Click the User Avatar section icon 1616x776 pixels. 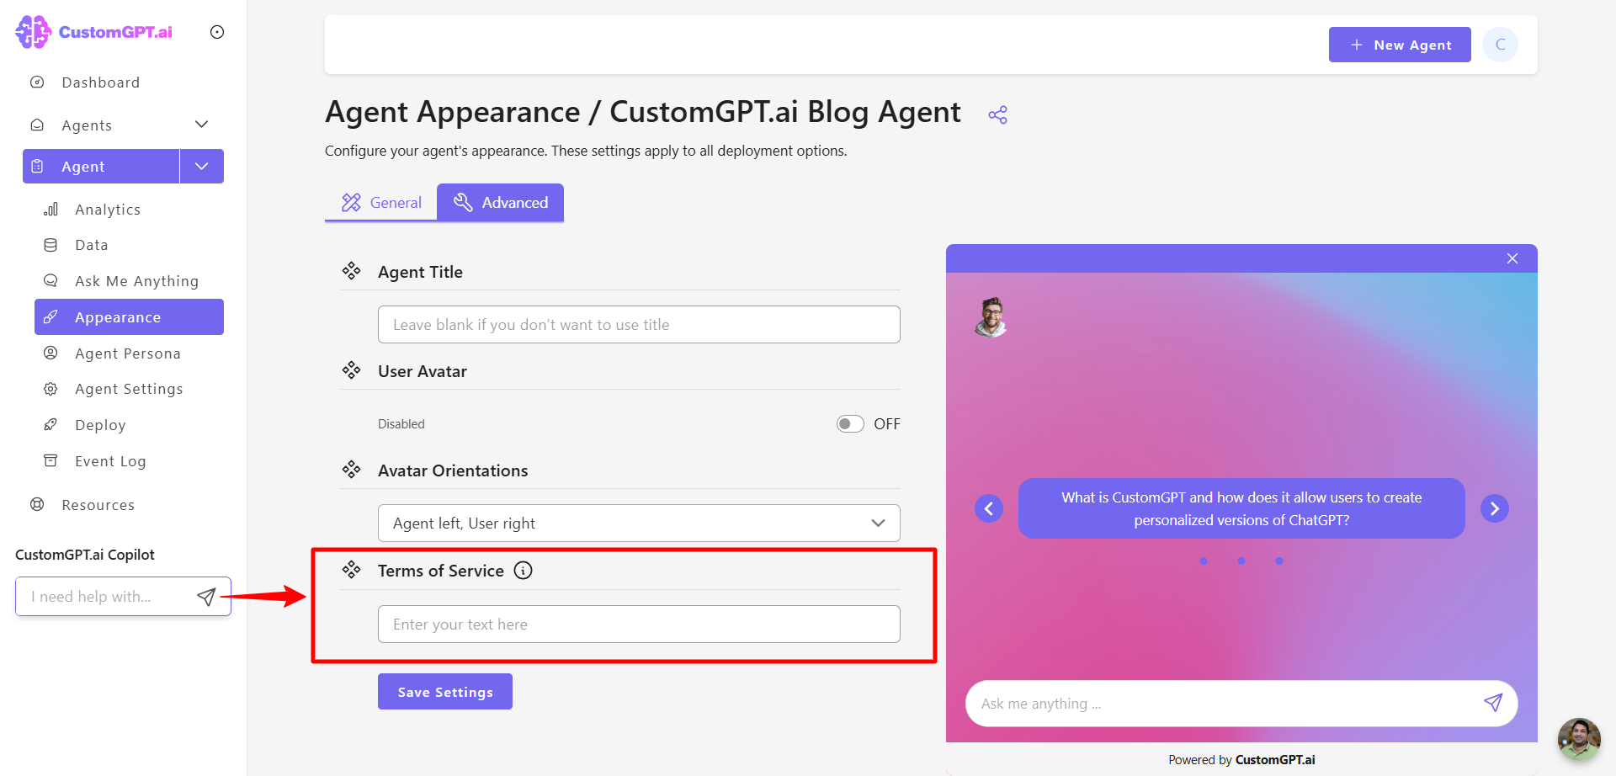(351, 370)
